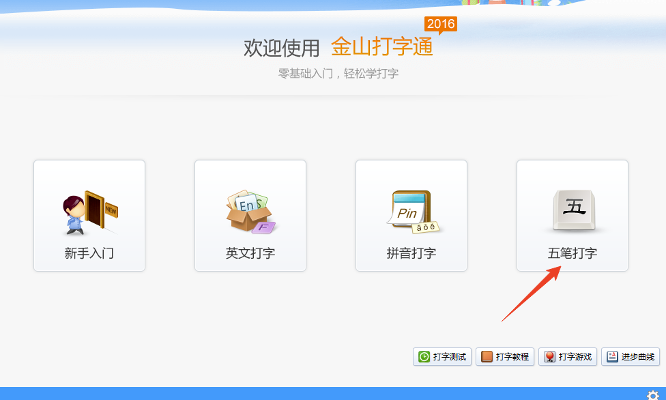The image size is (666, 400).
Task: Click the 英文打字 label text
Action: [x=250, y=253]
